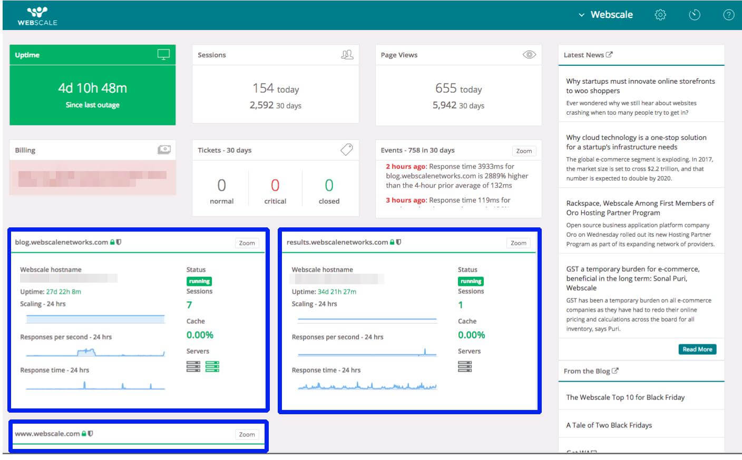Open the www.webscale.com site panel title
This screenshot has height=460, width=742.
tap(47, 434)
